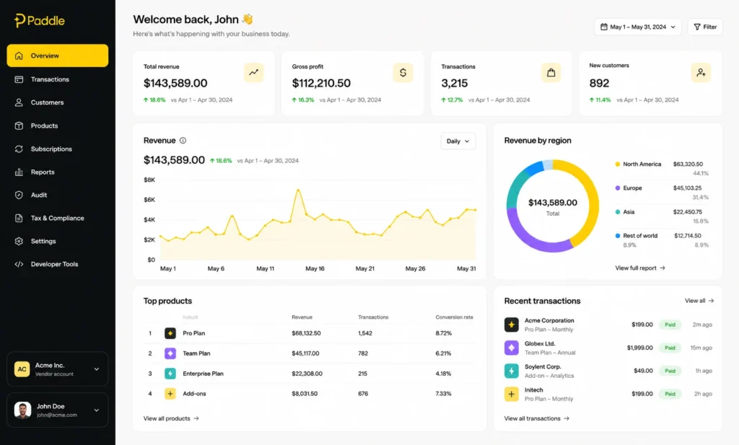Click the New customers user-plus icon
This screenshot has height=445, width=739.
pos(701,73)
